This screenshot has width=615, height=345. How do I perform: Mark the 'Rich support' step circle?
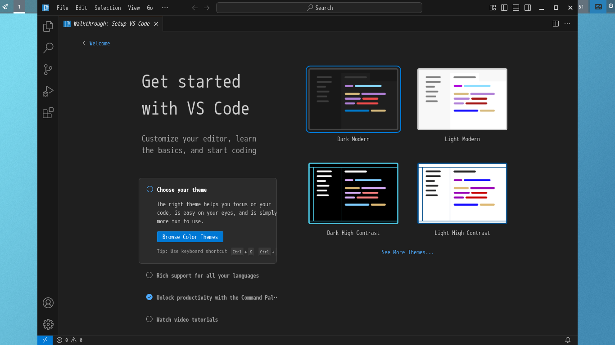click(x=149, y=275)
